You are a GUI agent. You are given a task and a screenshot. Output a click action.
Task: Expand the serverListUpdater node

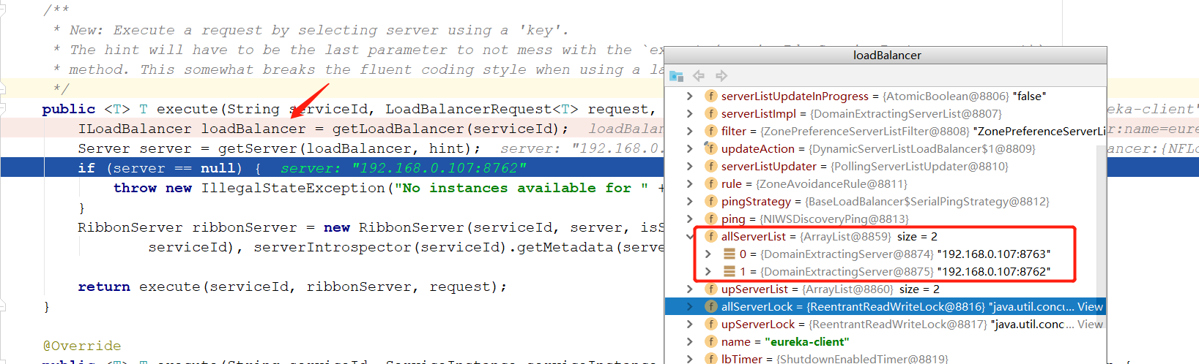pyautogui.click(x=689, y=166)
